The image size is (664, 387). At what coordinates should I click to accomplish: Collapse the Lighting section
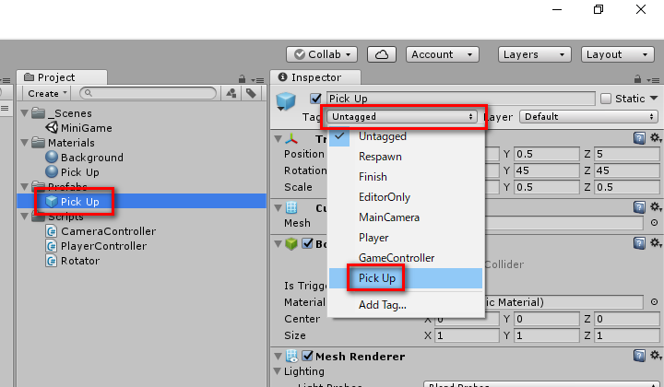coord(278,371)
